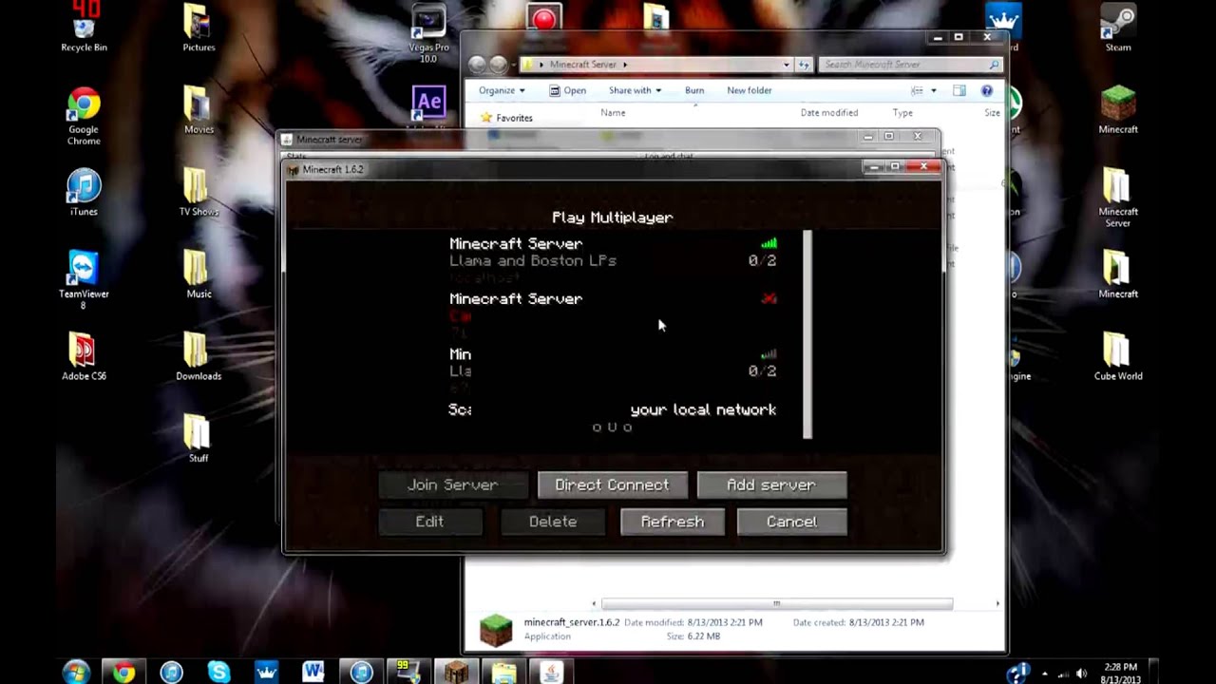1216x684 pixels.
Task: Sort by Name column header
Action: pyautogui.click(x=613, y=112)
